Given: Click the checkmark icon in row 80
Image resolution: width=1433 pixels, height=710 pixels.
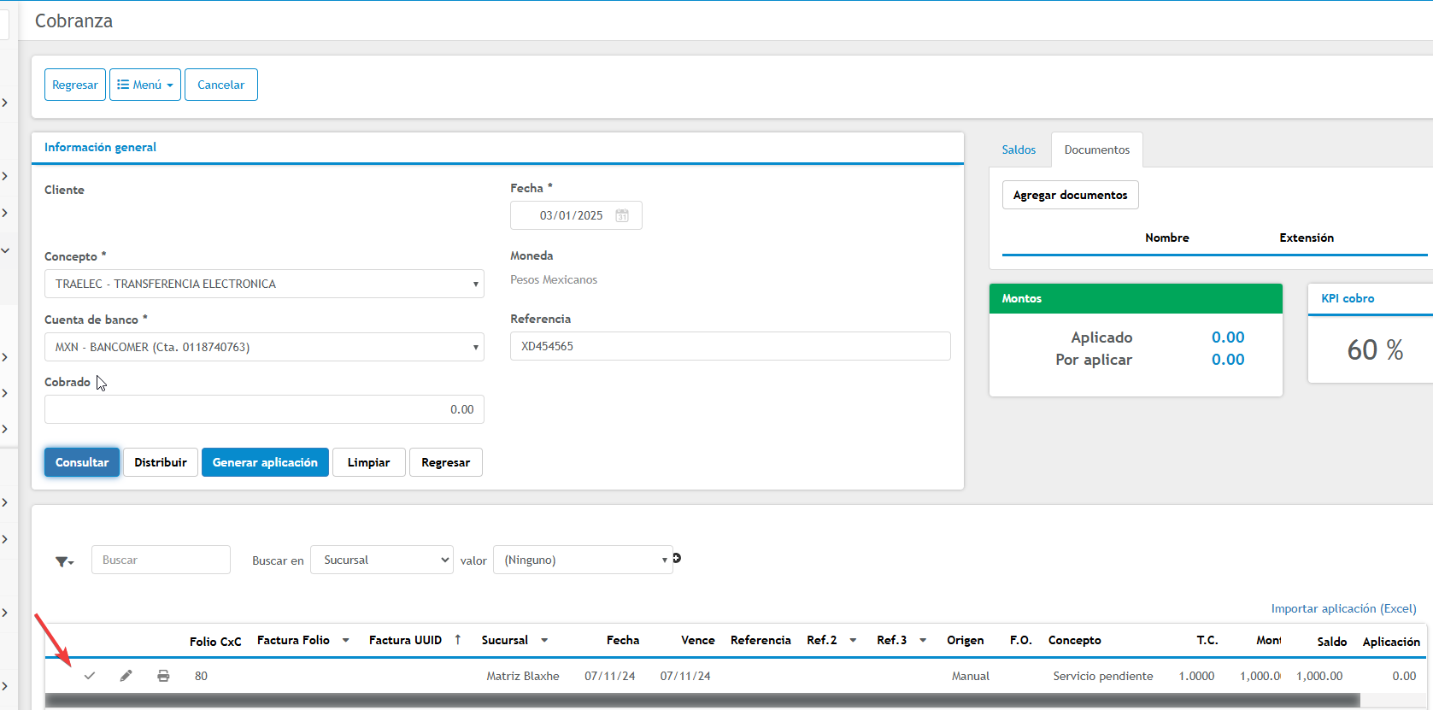Looking at the screenshot, I should [90, 676].
